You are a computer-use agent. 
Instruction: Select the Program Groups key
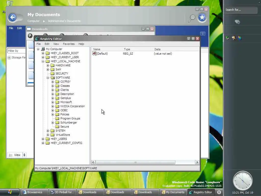[x=70, y=118]
